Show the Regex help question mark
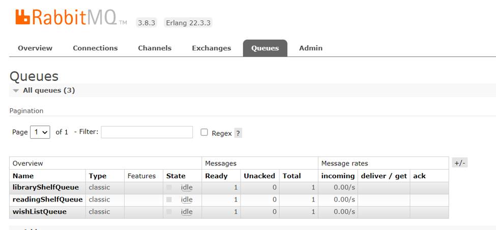 [238, 133]
